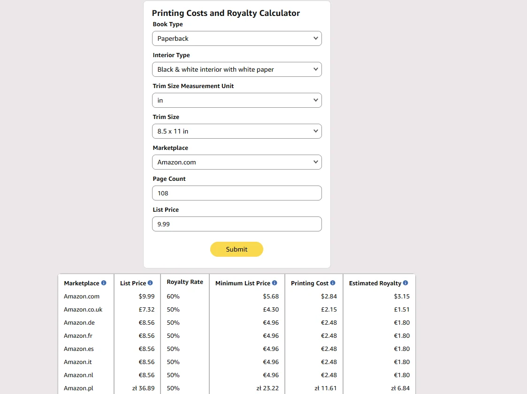The image size is (527, 394).
Task: Click the $3.15 estimated royalty value
Action: pos(402,297)
